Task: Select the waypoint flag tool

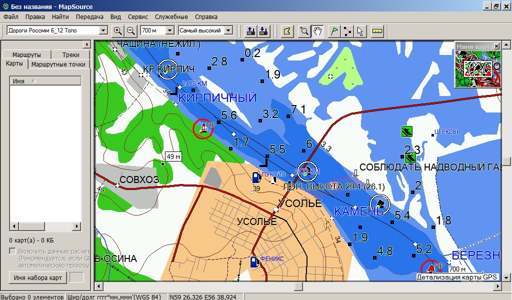Action: 334,30
